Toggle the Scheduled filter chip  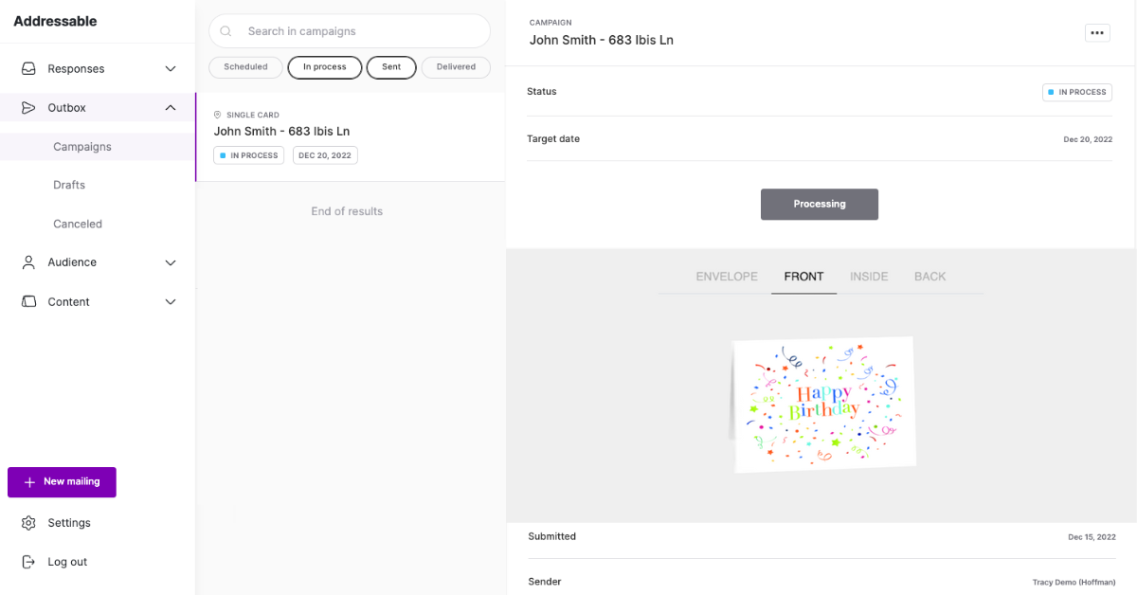245,66
